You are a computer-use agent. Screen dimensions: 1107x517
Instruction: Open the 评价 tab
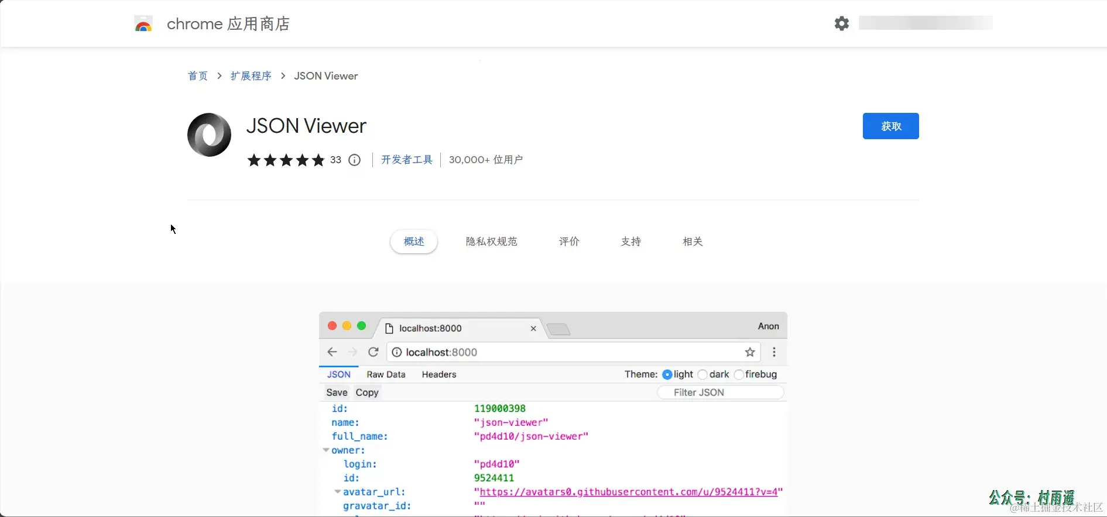(569, 242)
